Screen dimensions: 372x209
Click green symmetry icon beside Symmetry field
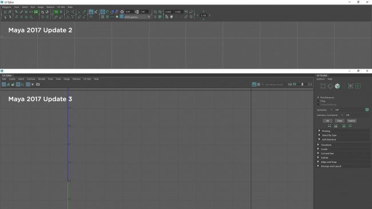(367, 110)
